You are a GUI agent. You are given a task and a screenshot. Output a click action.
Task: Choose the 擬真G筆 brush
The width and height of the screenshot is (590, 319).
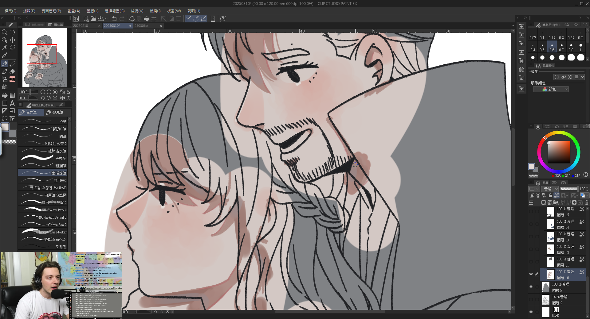[x=43, y=129]
